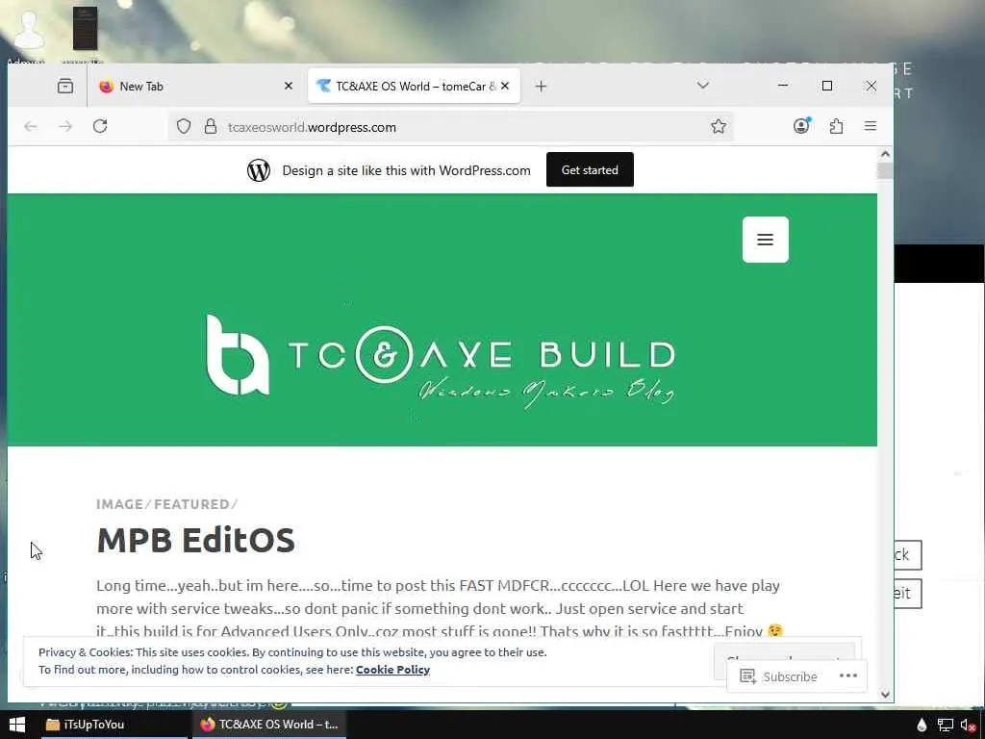Open the water drop tray icon
985x739 pixels.
pos(922,726)
